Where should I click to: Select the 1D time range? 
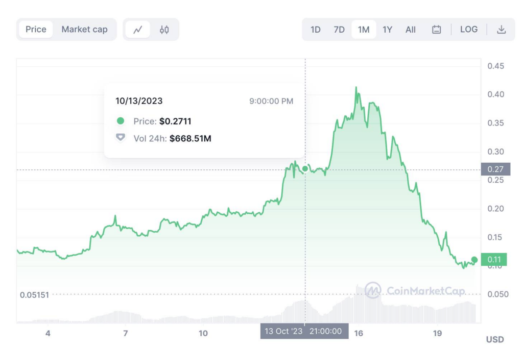(316, 30)
